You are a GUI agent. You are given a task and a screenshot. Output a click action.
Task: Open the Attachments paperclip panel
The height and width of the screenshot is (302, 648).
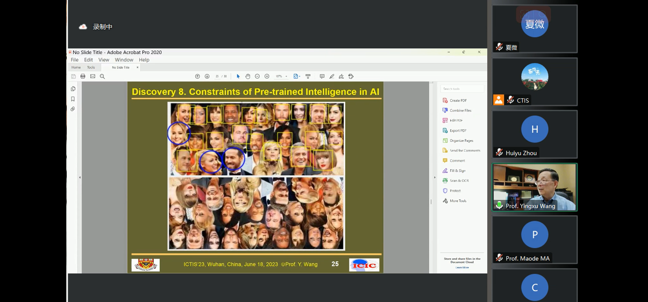point(73,109)
